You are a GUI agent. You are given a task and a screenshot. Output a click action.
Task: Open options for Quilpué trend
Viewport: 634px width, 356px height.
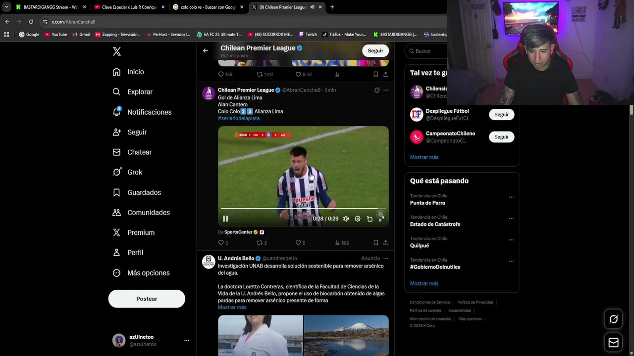point(511,240)
